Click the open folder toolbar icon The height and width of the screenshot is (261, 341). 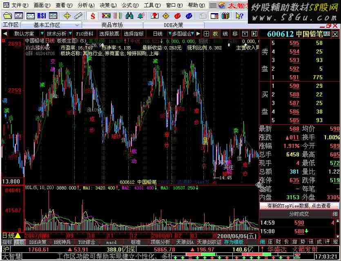(x=8, y=16)
